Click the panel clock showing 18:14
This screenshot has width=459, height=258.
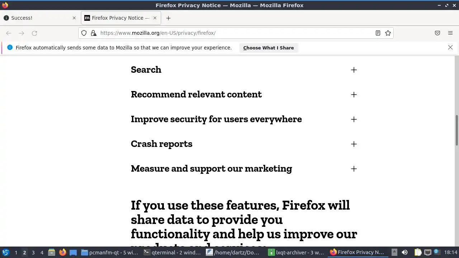451,253
